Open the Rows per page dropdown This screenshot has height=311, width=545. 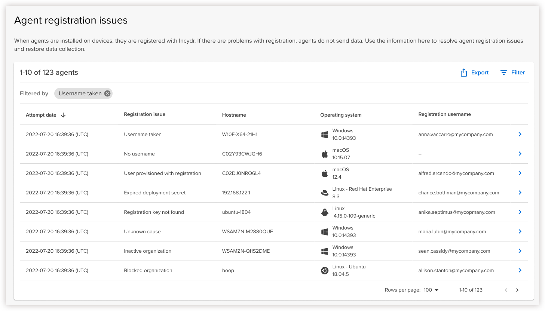[x=431, y=290]
